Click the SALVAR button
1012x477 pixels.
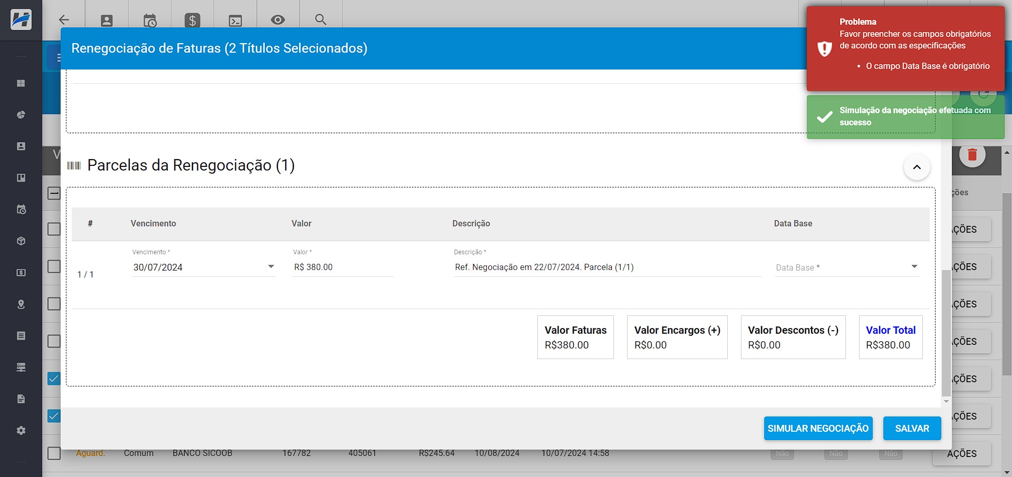tap(912, 429)
